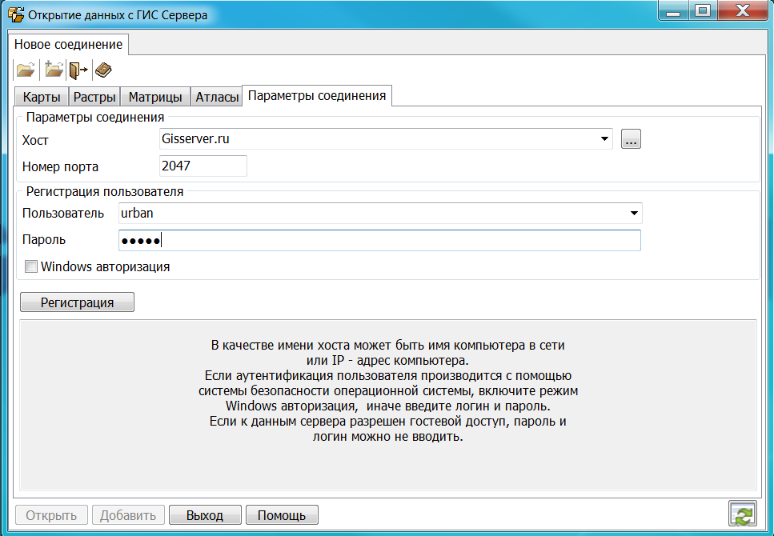Click the open folder icon in toolbar

click(26, 70)
